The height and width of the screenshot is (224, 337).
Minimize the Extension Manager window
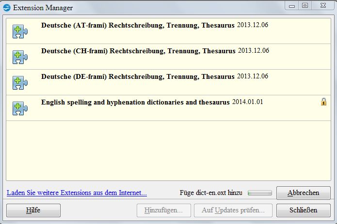[x=292, y=6]
